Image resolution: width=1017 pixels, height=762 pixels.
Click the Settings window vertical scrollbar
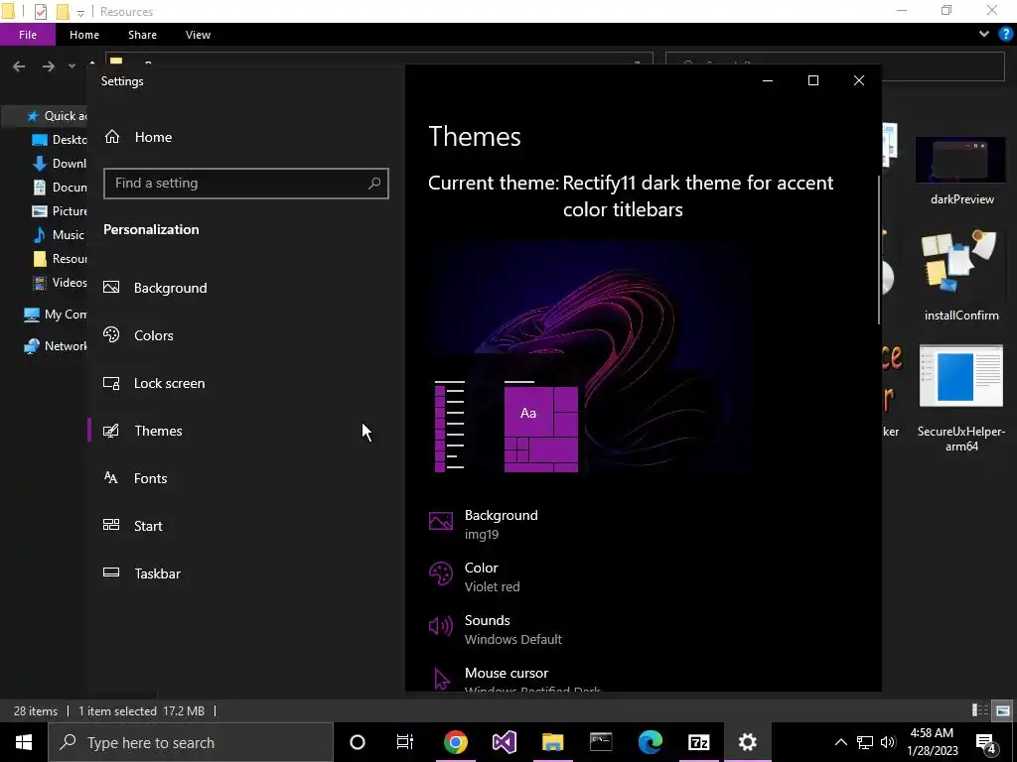click(879, 249)
